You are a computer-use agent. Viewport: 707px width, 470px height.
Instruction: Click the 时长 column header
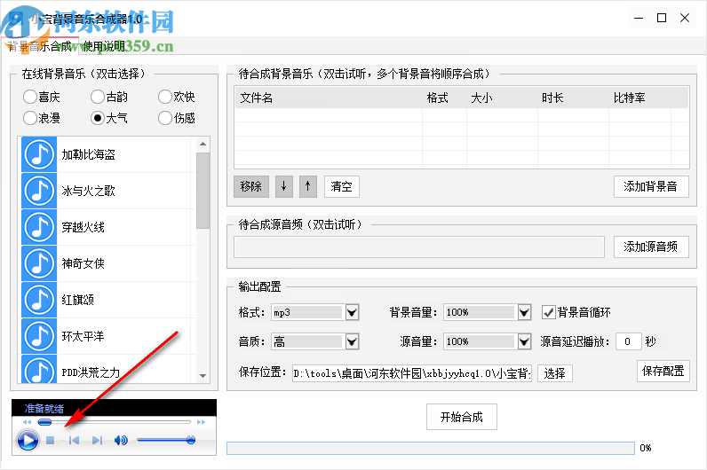(573, 98)
